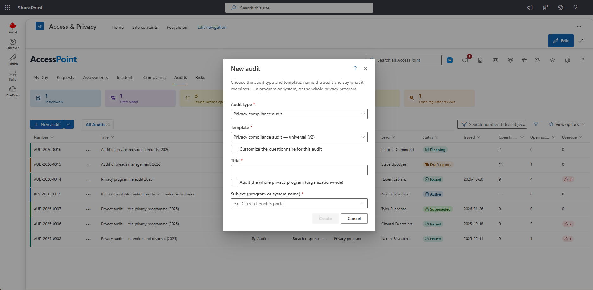Switch to the Incidents tab
Screen dimensions: 593x290
(125, 77)
